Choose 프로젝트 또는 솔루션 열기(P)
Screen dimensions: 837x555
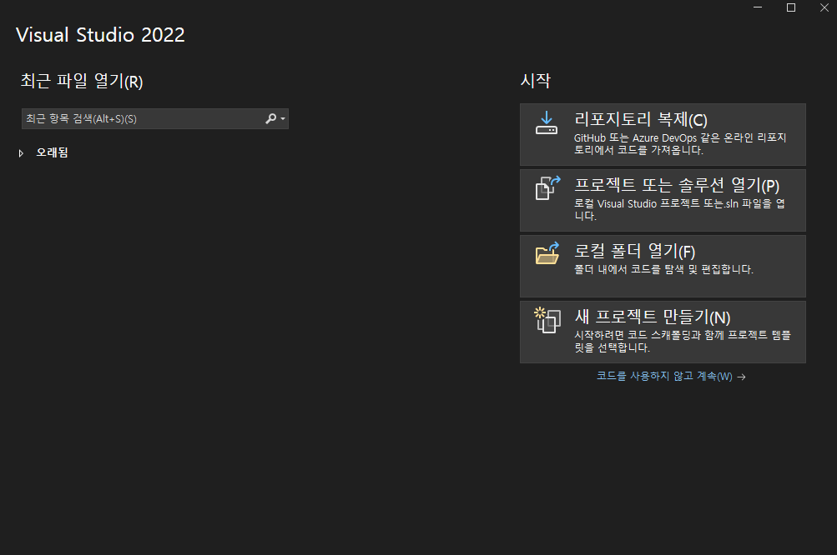pyautogui.click(x=677, y=185)
